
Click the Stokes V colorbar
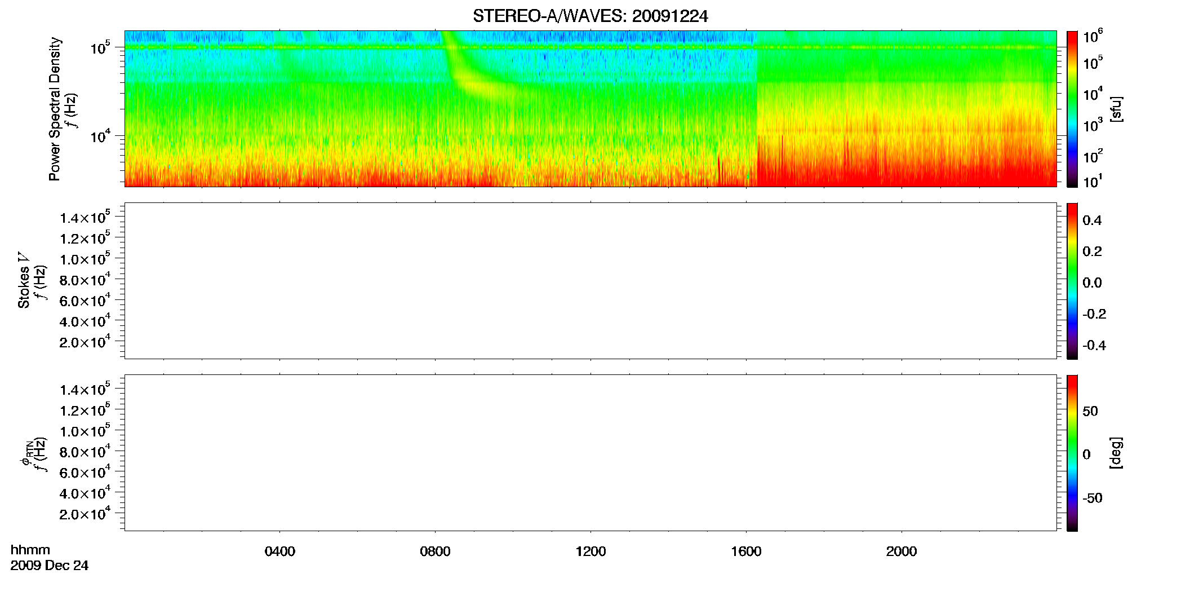[x=1072, y=281]
